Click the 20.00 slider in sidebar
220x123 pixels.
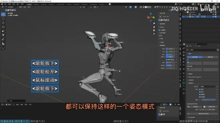click(x=170, y=49)
